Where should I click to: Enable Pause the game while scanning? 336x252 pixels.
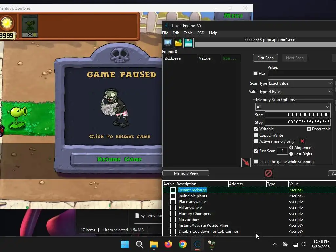click(x=256, y=161)
